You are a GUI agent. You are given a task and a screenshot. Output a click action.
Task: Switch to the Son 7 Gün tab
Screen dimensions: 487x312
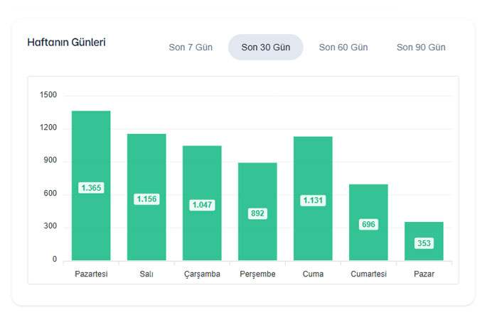tap(191, 48)
